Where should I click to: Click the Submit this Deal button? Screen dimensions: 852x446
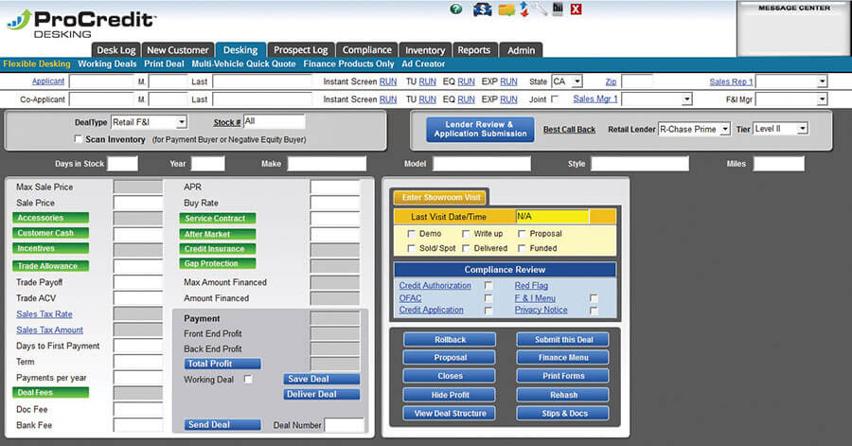point(563,340)
